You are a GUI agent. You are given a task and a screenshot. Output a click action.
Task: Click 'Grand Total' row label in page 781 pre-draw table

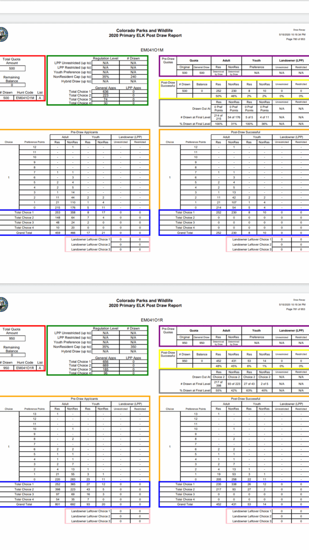tap(24, 504)
